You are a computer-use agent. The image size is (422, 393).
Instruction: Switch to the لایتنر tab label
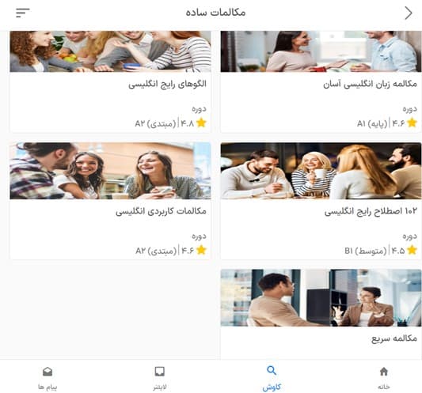[x=160, y=387]
